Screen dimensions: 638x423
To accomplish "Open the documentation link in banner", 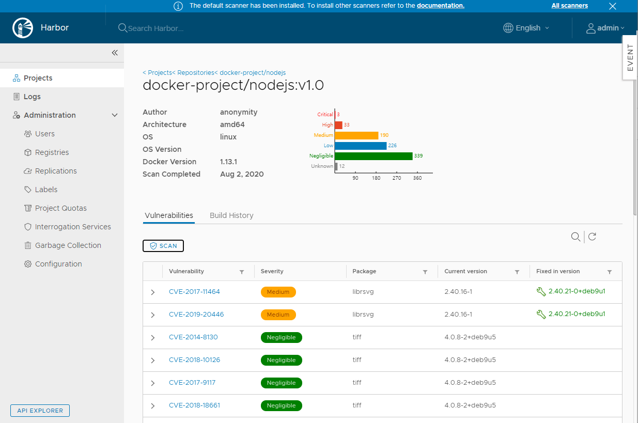I will [441, 6].
